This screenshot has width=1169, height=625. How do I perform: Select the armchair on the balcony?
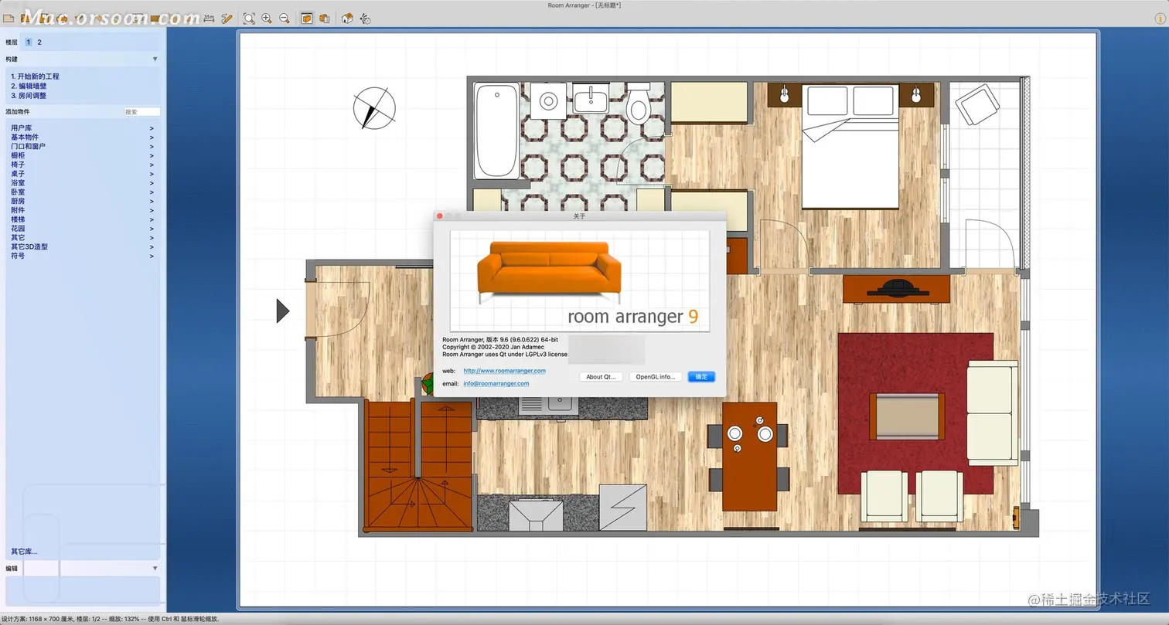(x=977, y=107)
